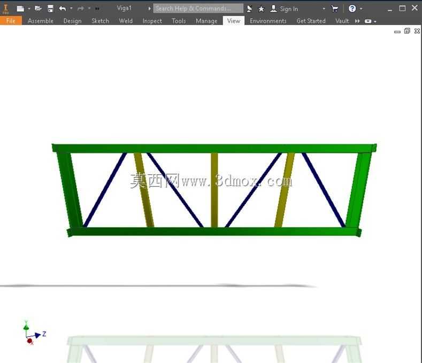Click the Redo arrow icon

tap(80, 9)
